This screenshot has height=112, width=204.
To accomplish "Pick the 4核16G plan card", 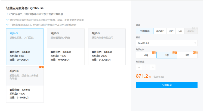I will click(25, 84).
